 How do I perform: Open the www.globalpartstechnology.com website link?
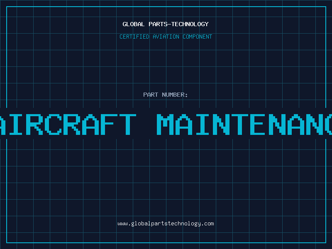[x=166, y=224]
